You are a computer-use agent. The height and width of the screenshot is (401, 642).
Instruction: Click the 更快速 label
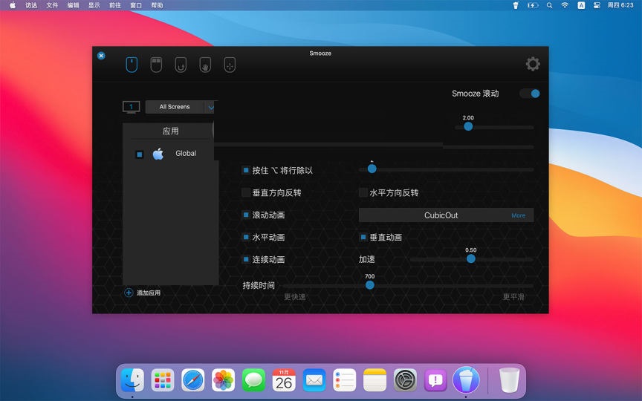[x=294, y=297]
